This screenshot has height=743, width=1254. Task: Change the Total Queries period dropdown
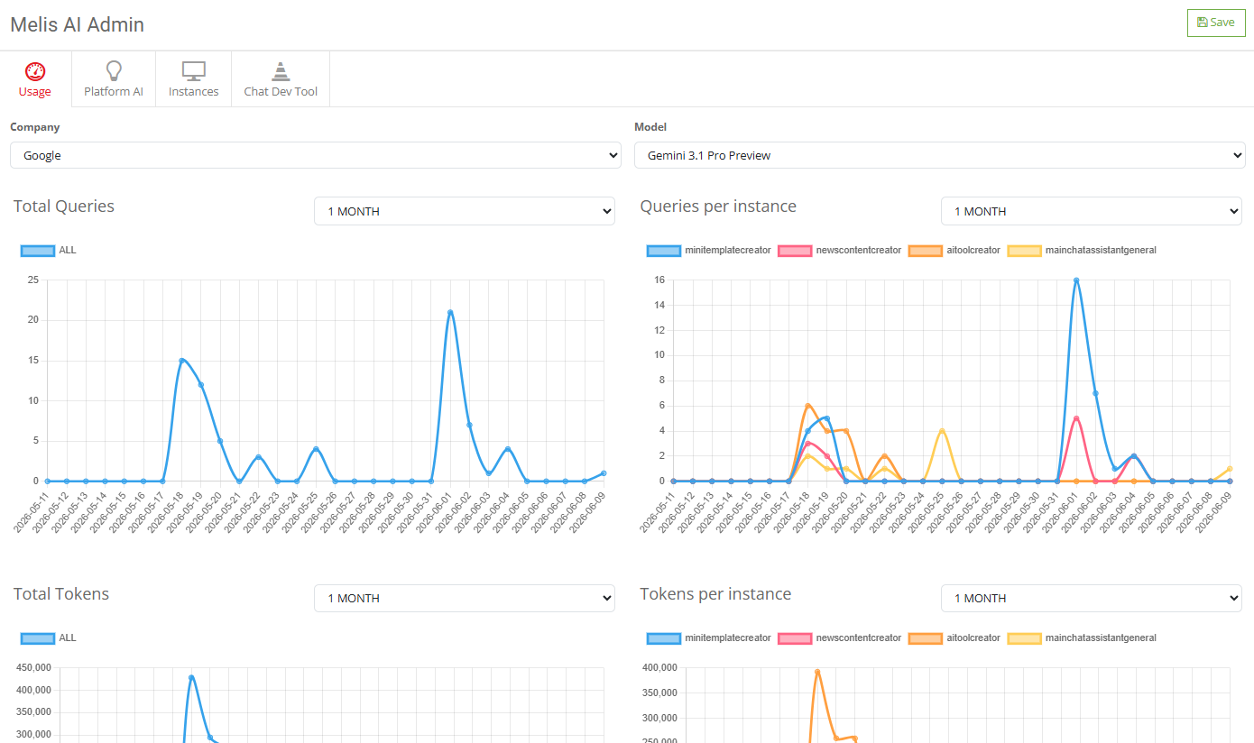[465, 211]
